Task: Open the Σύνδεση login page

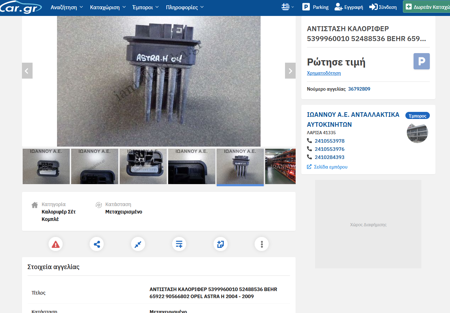Action: 383,7
